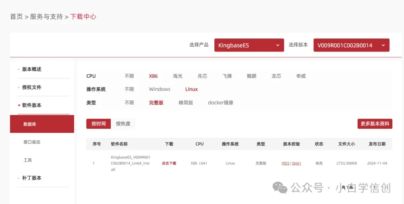Select 工具 in the sidebar
The height and width of the screenshot is (204, 404).
(x=28, y=160)
